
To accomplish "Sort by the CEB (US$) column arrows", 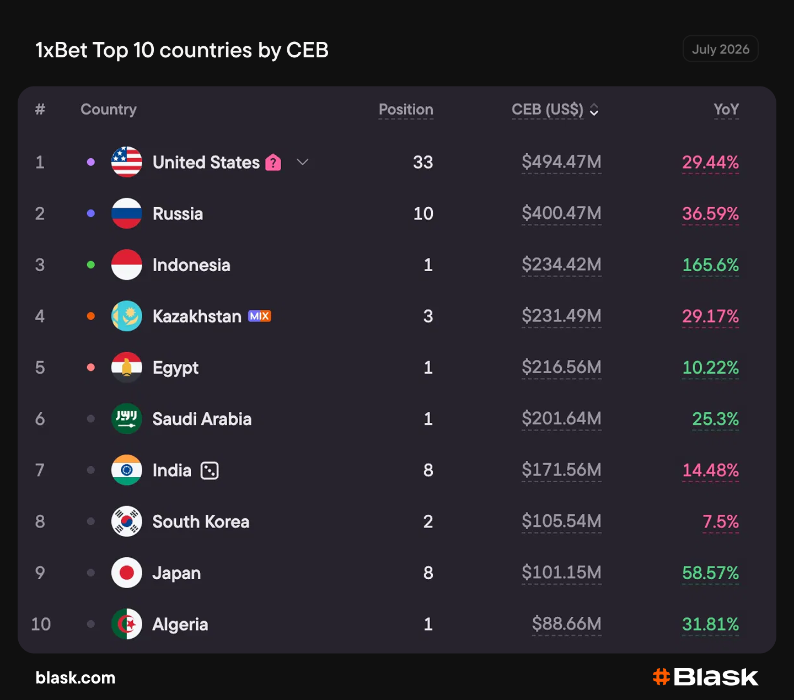I will click(x=594, y=110).
